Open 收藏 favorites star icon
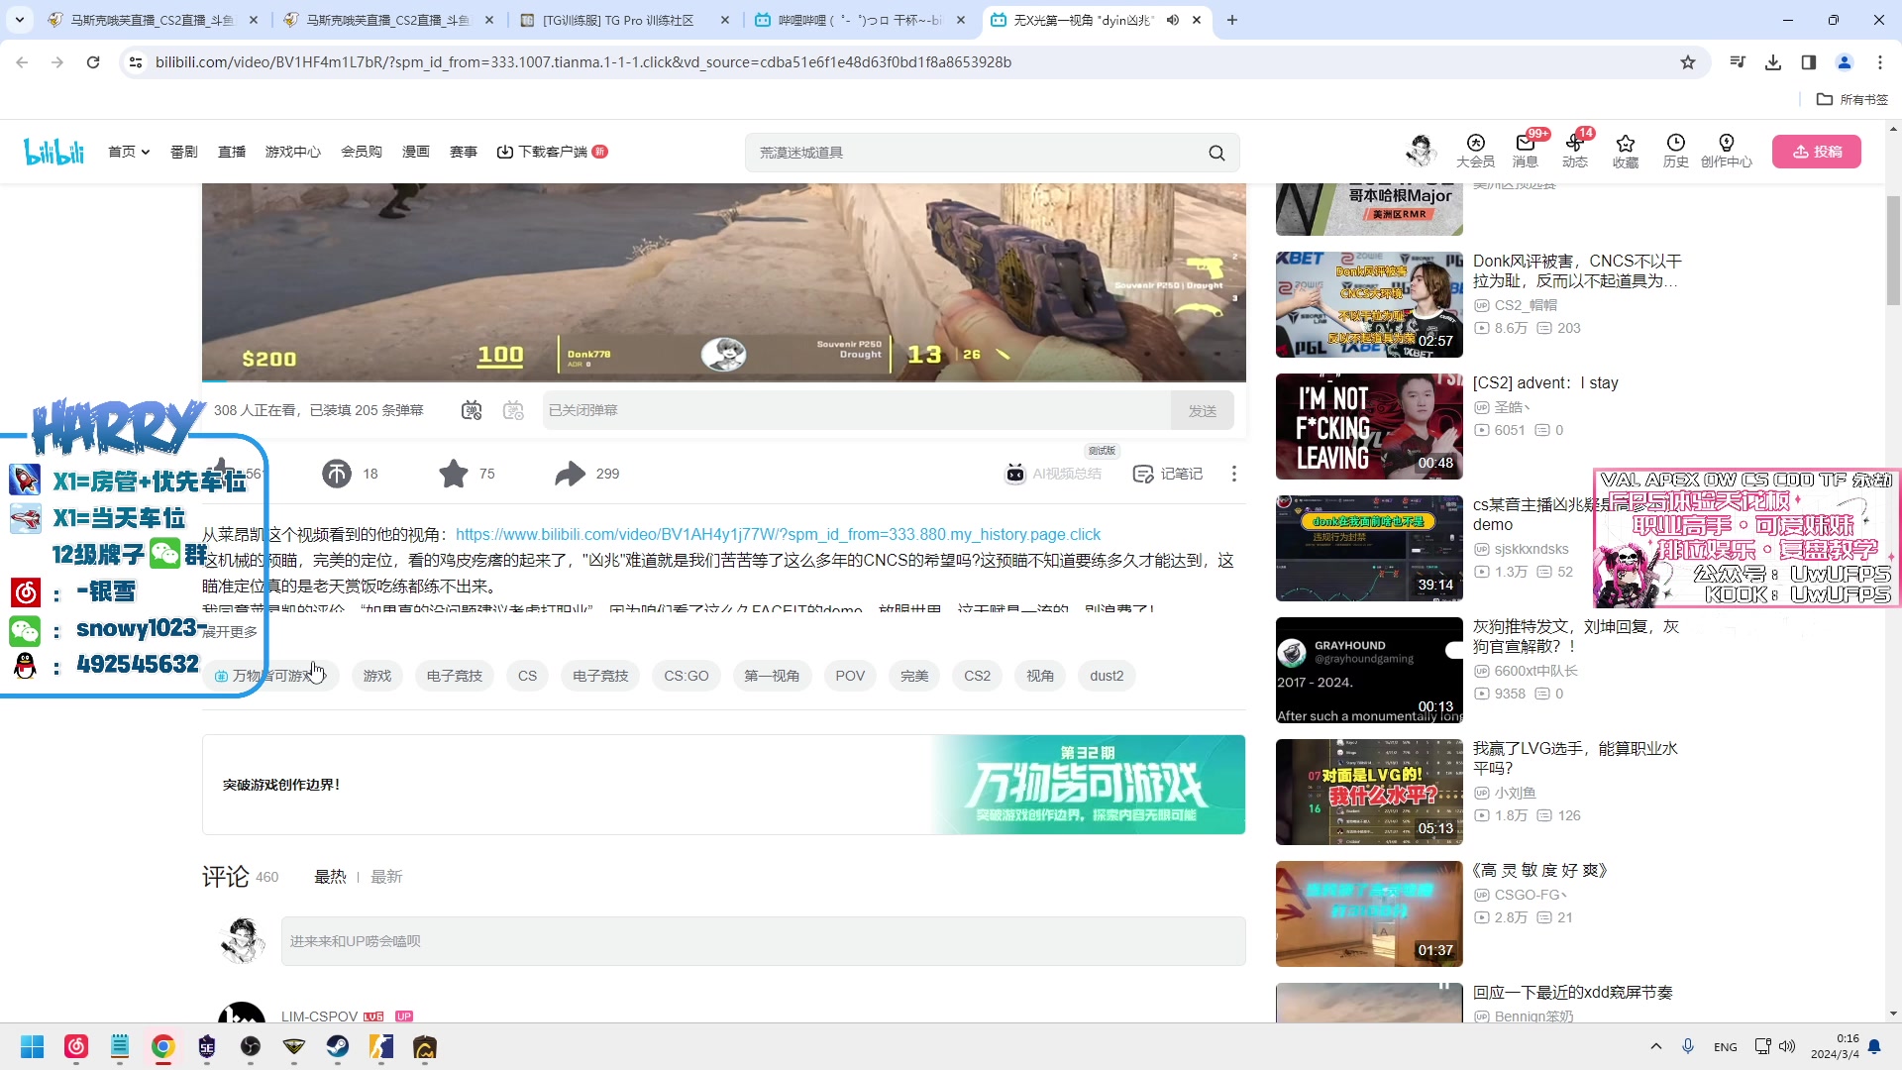This screenshot has width=1902, height=1070. pos(1626,151)
